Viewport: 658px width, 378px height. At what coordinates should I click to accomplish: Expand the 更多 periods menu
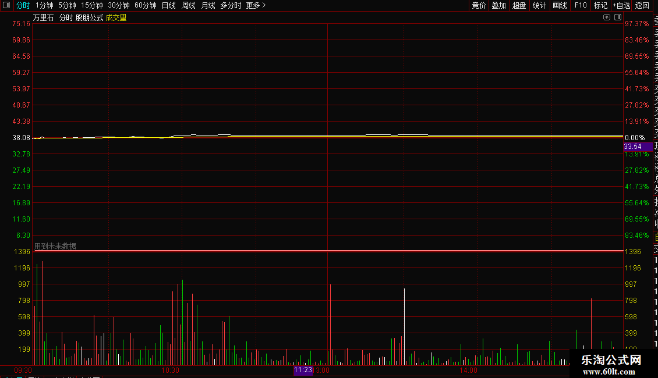(x=256, y=5)
